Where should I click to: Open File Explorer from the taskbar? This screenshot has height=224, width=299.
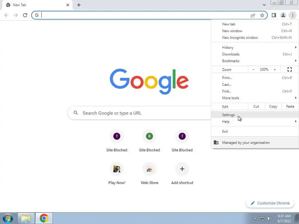point(26,218)
